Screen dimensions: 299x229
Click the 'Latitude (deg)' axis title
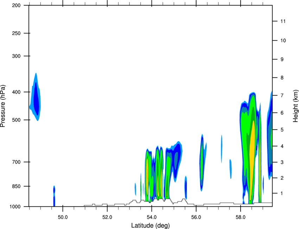150,225
